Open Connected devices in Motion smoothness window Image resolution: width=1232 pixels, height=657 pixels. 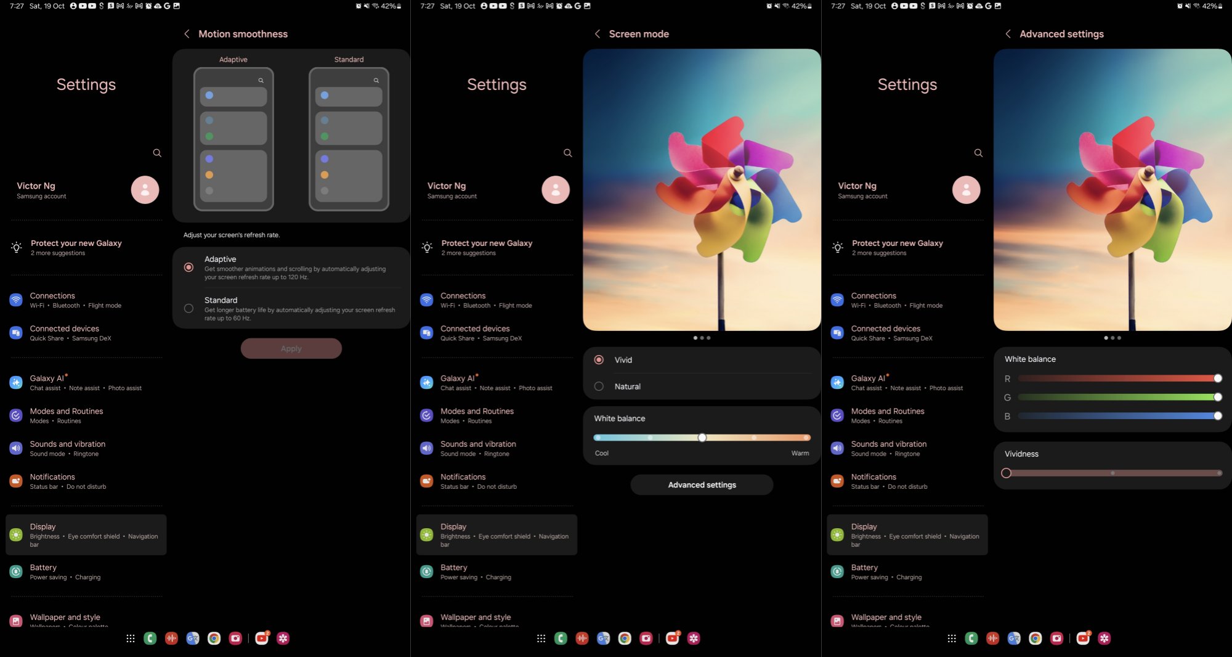coord(86,333)
